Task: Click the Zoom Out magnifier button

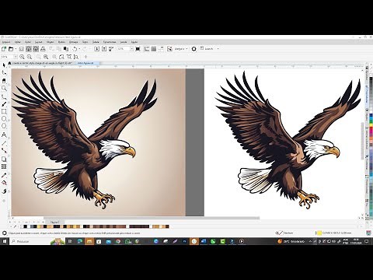Action: [30, 57]
